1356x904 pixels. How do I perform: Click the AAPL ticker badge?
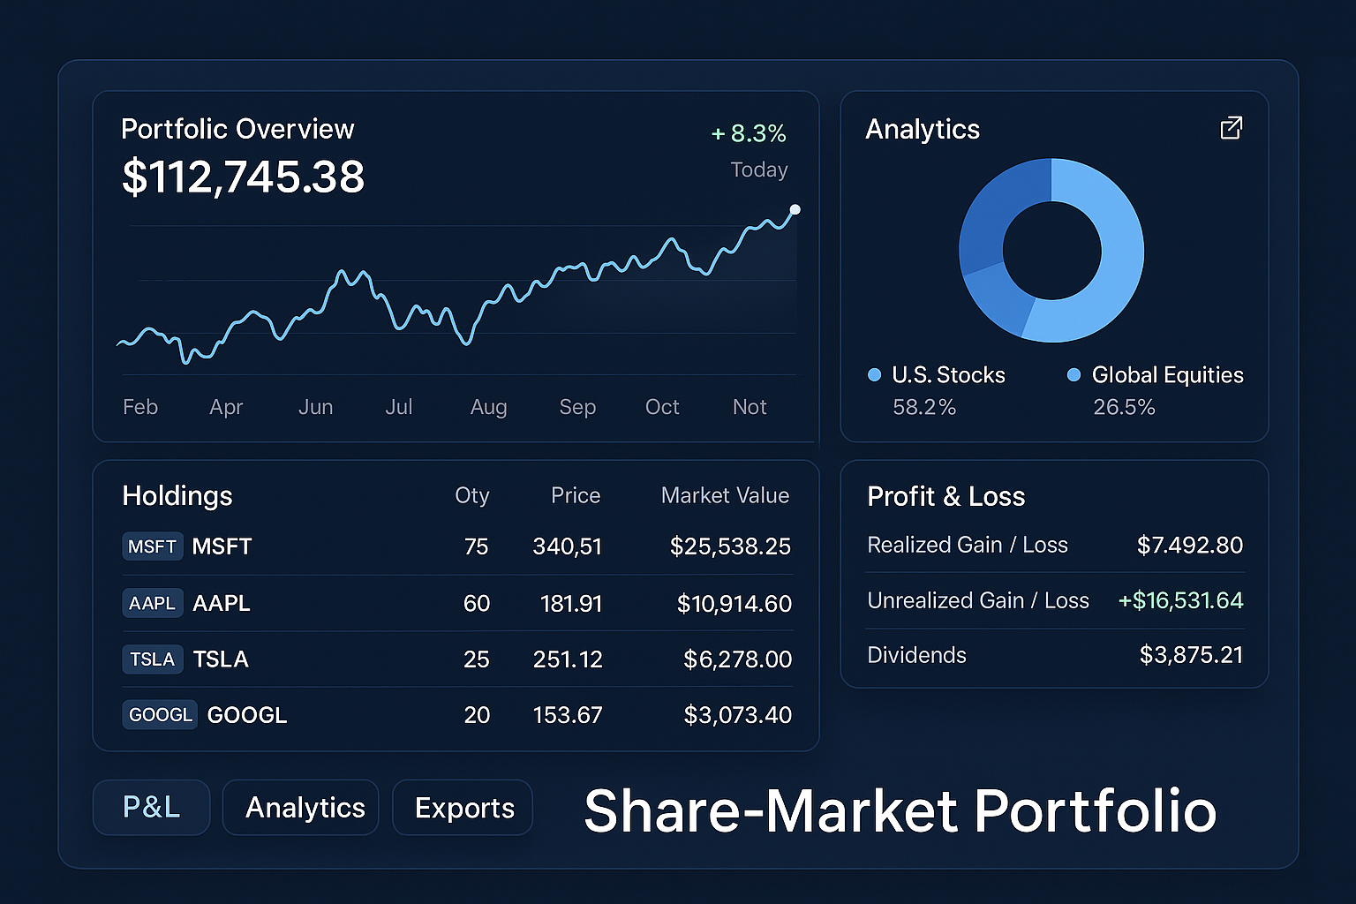tap(152, 603)
